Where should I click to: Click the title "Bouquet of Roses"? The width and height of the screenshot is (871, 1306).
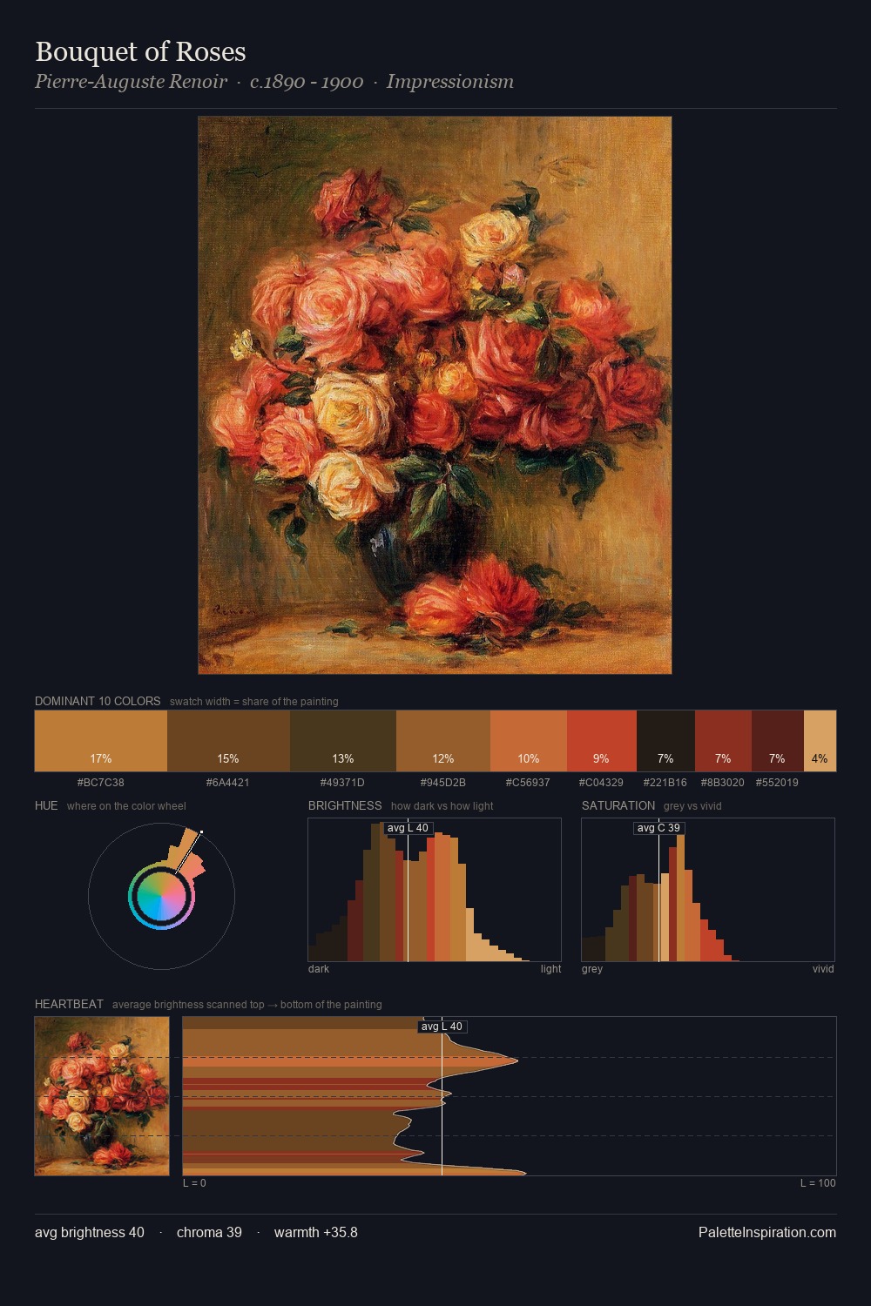pyautogui.click(x=141, y=51)
